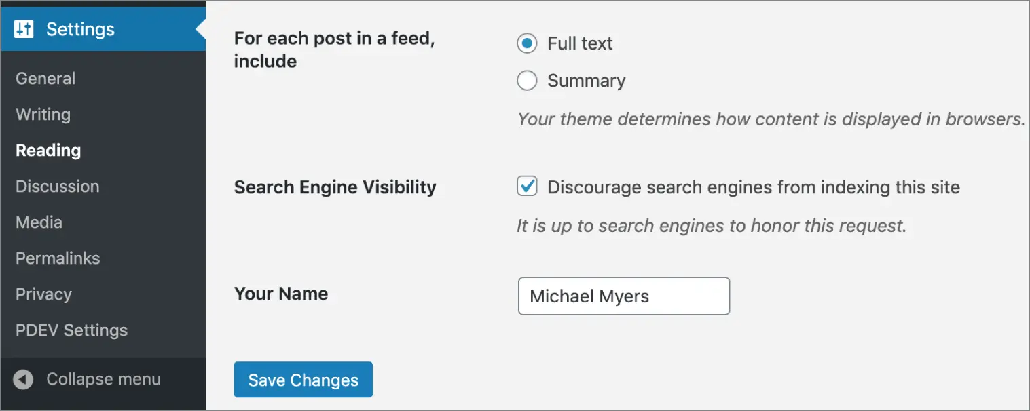This screenshot has width=1030, height=411.
Task: Open the Writing settings page
Action: point(43,114)
